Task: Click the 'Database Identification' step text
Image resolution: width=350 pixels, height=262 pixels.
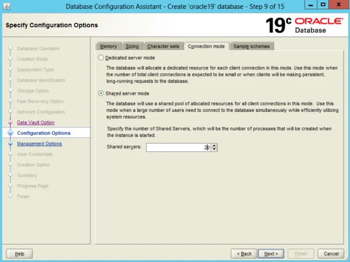Action: pos(41,80)
